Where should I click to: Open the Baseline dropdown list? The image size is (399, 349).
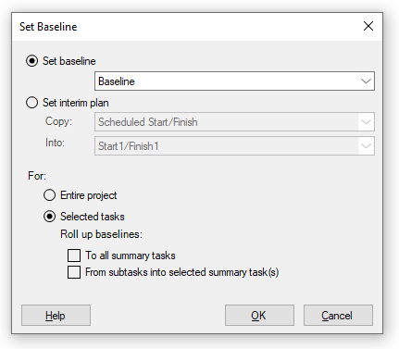(x=234, y=81)
